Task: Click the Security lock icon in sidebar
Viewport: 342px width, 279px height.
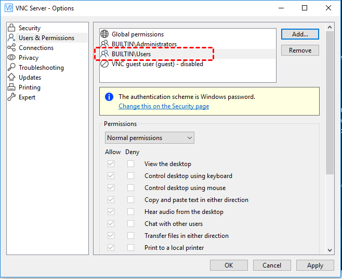Action: pos(11,28)
